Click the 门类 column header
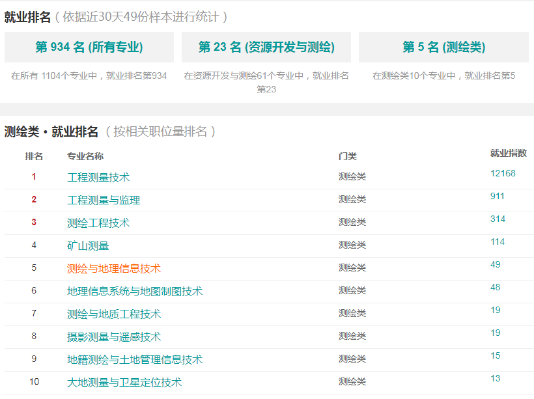 pyautogui.click(x=347, y=156)
